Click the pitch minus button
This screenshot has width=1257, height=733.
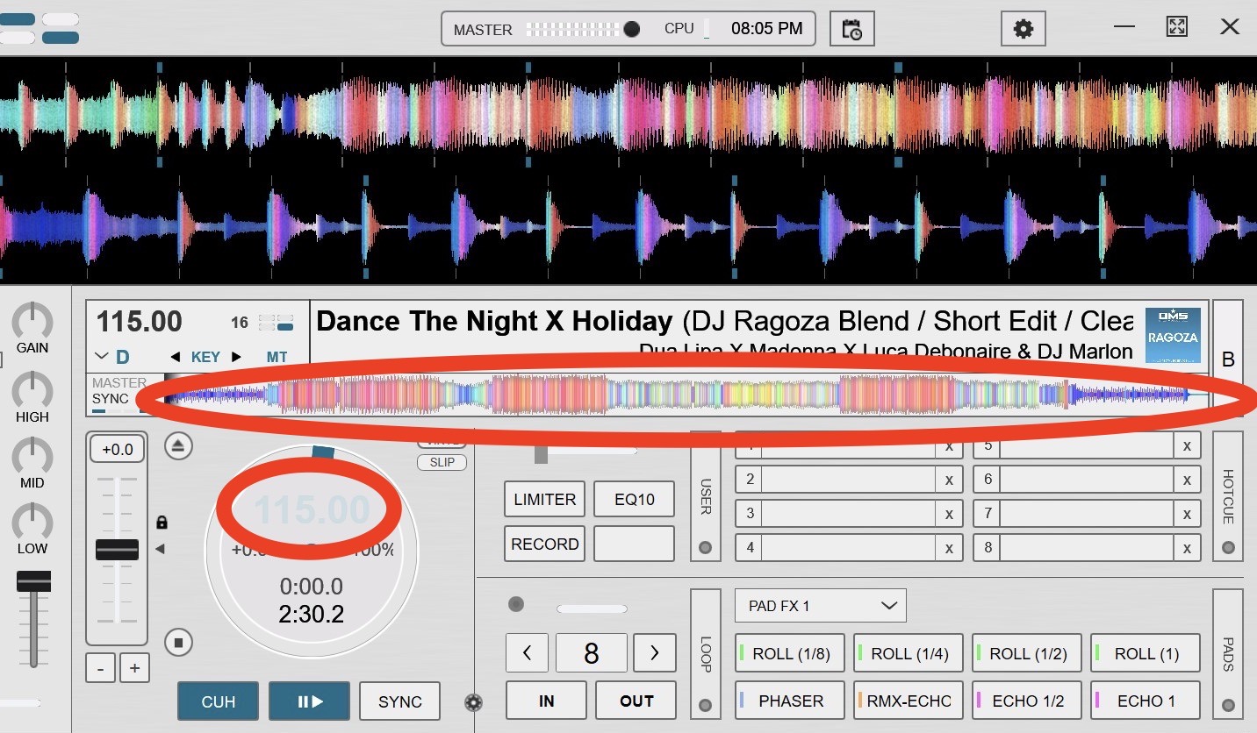100,668
